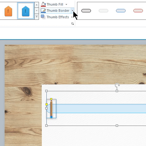The height and width of the screenshot is (146, 146).
Task: Expand the full thumb styles gallery
Action: [x=37, y=16]
